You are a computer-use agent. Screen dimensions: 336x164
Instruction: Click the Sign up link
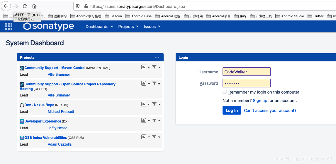click(x=260, y=100)
